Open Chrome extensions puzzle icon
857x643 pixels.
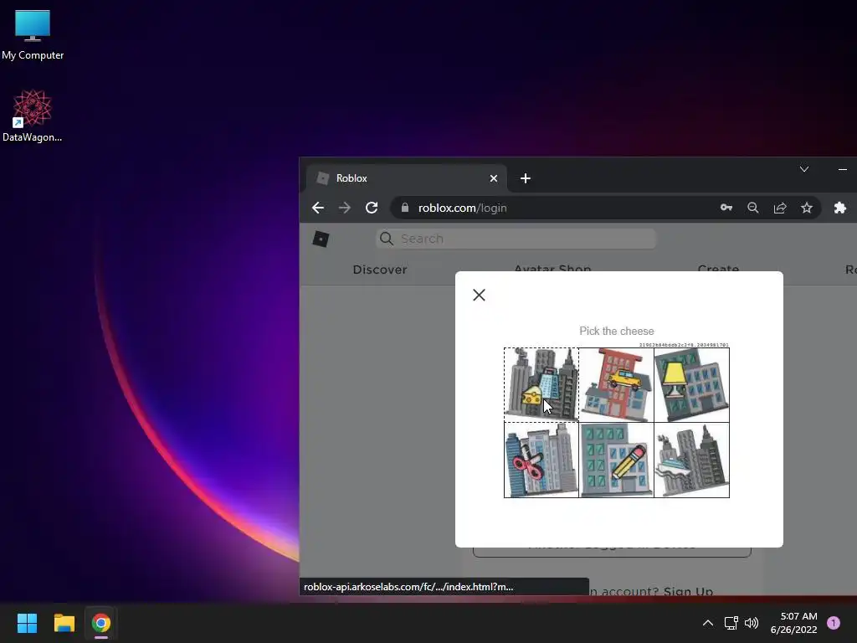click(840, 208)
